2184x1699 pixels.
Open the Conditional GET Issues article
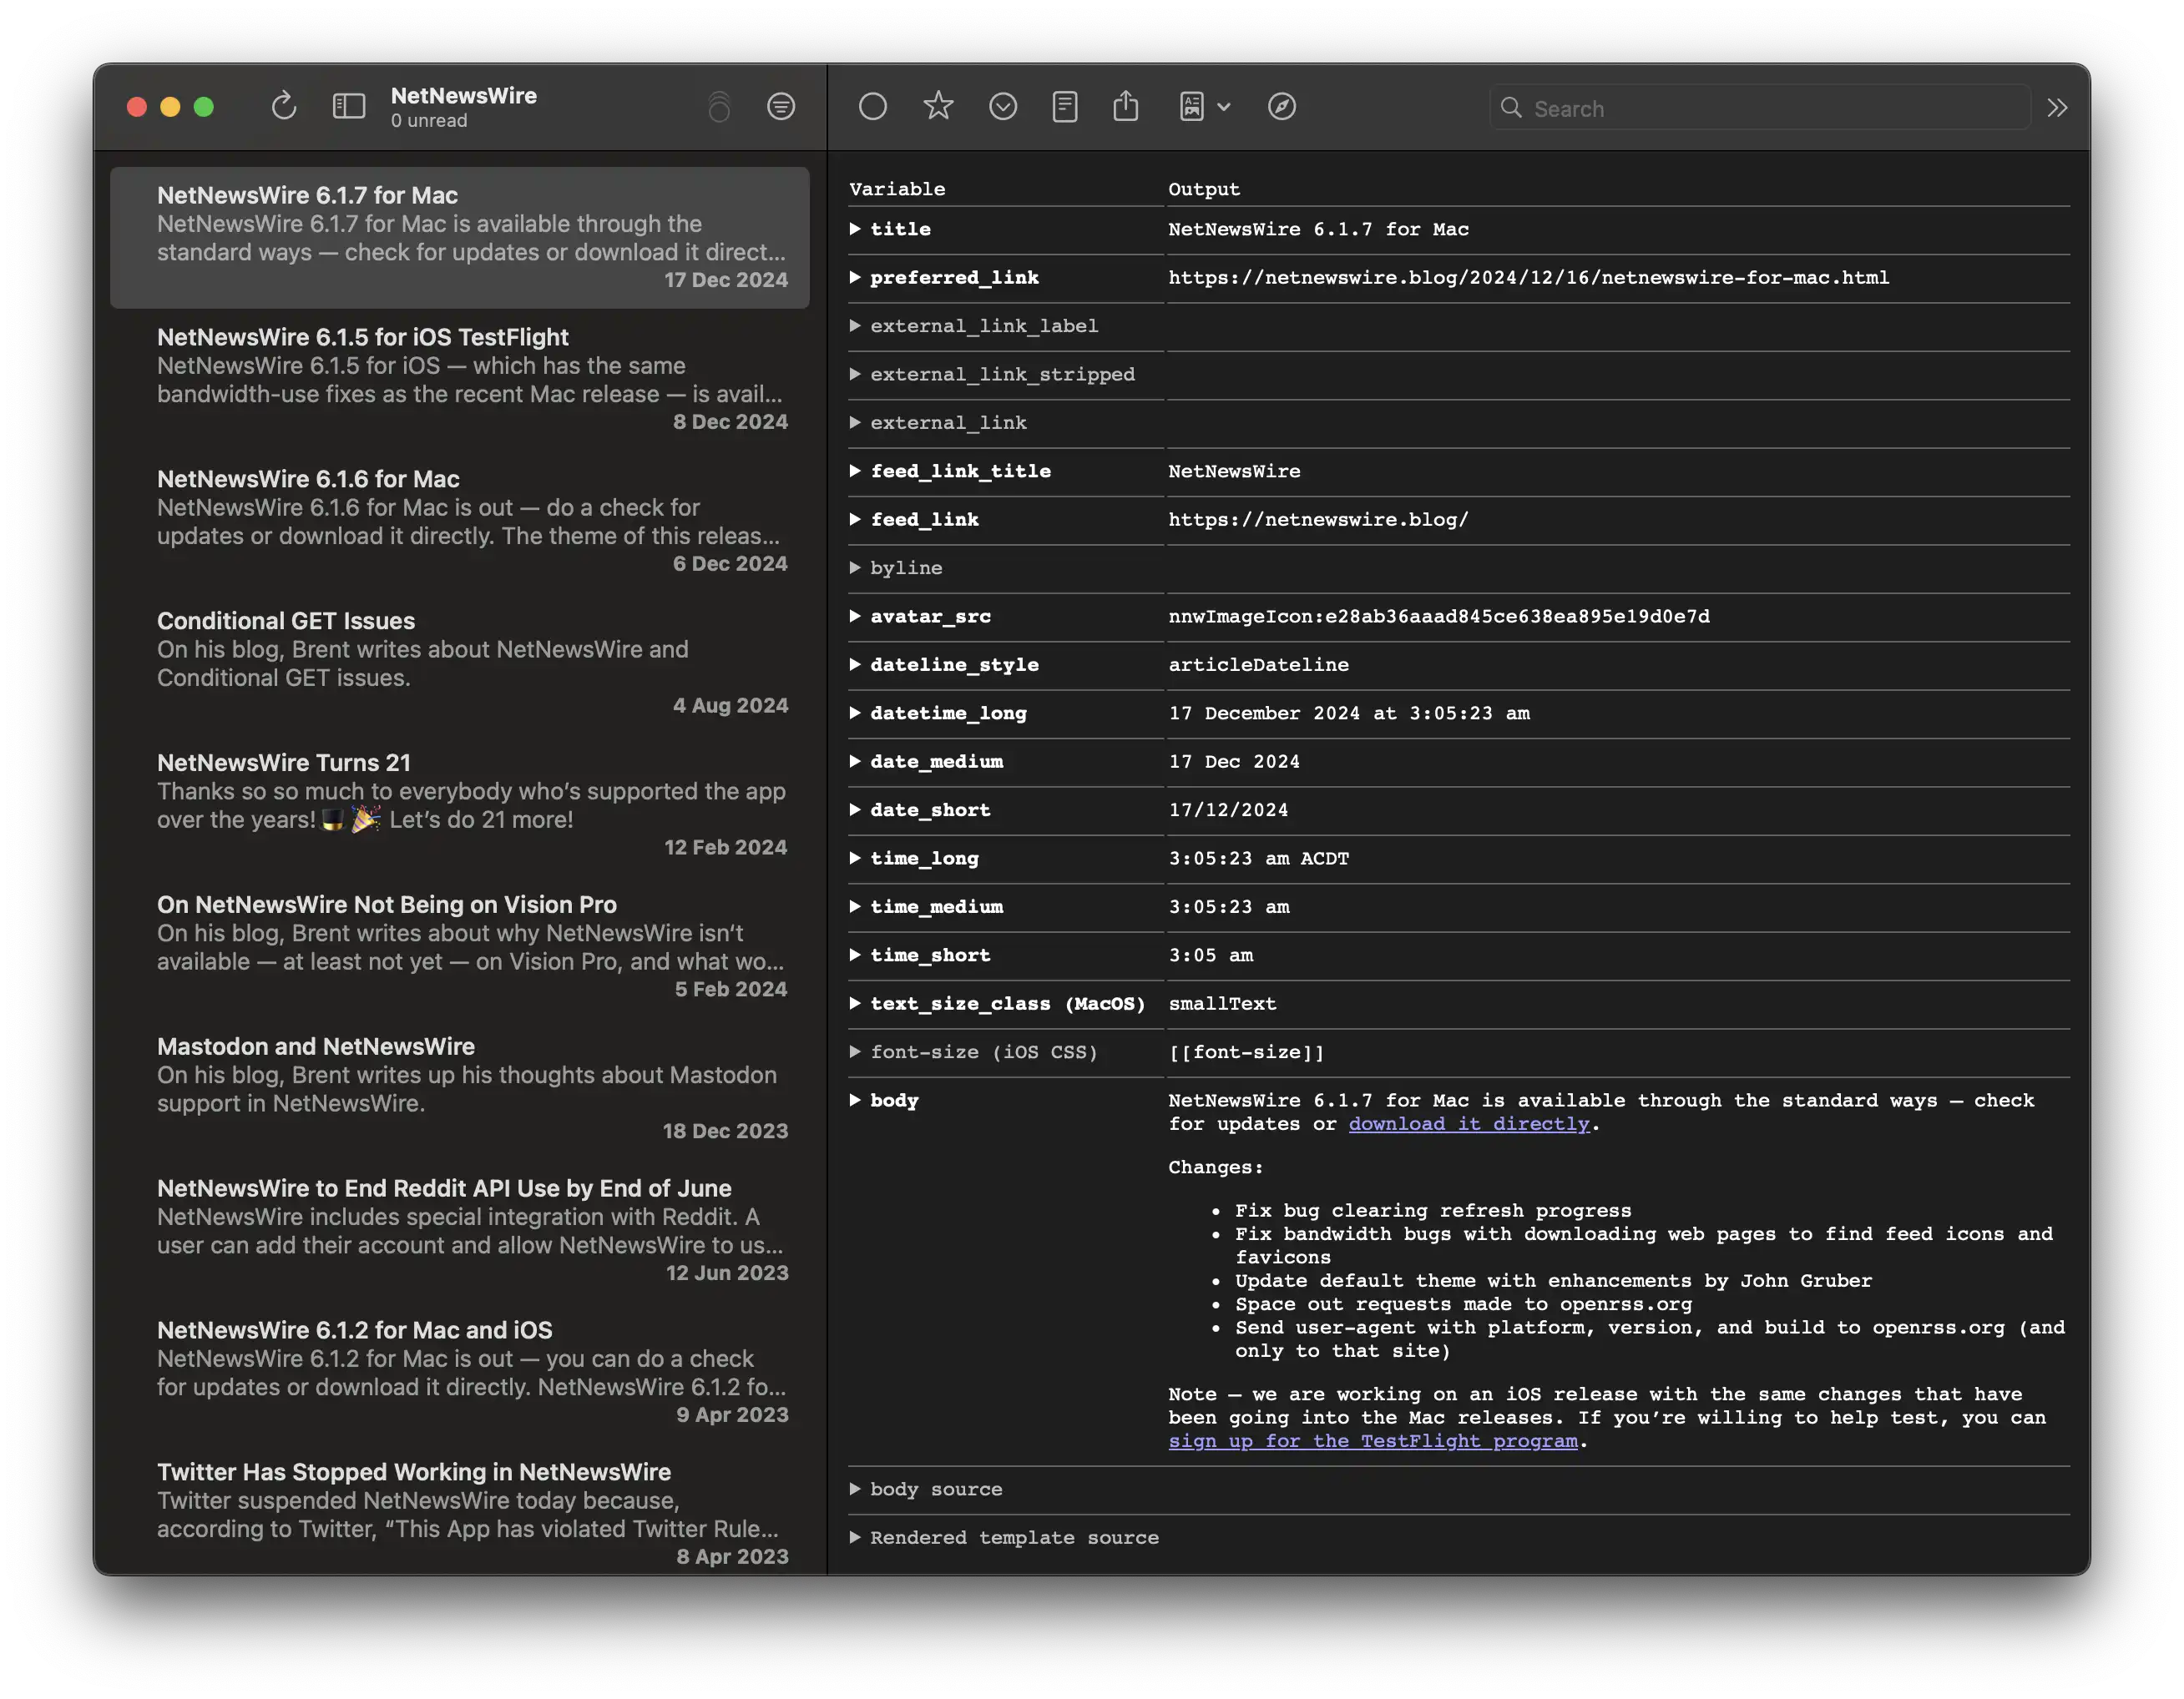point(460,663)
